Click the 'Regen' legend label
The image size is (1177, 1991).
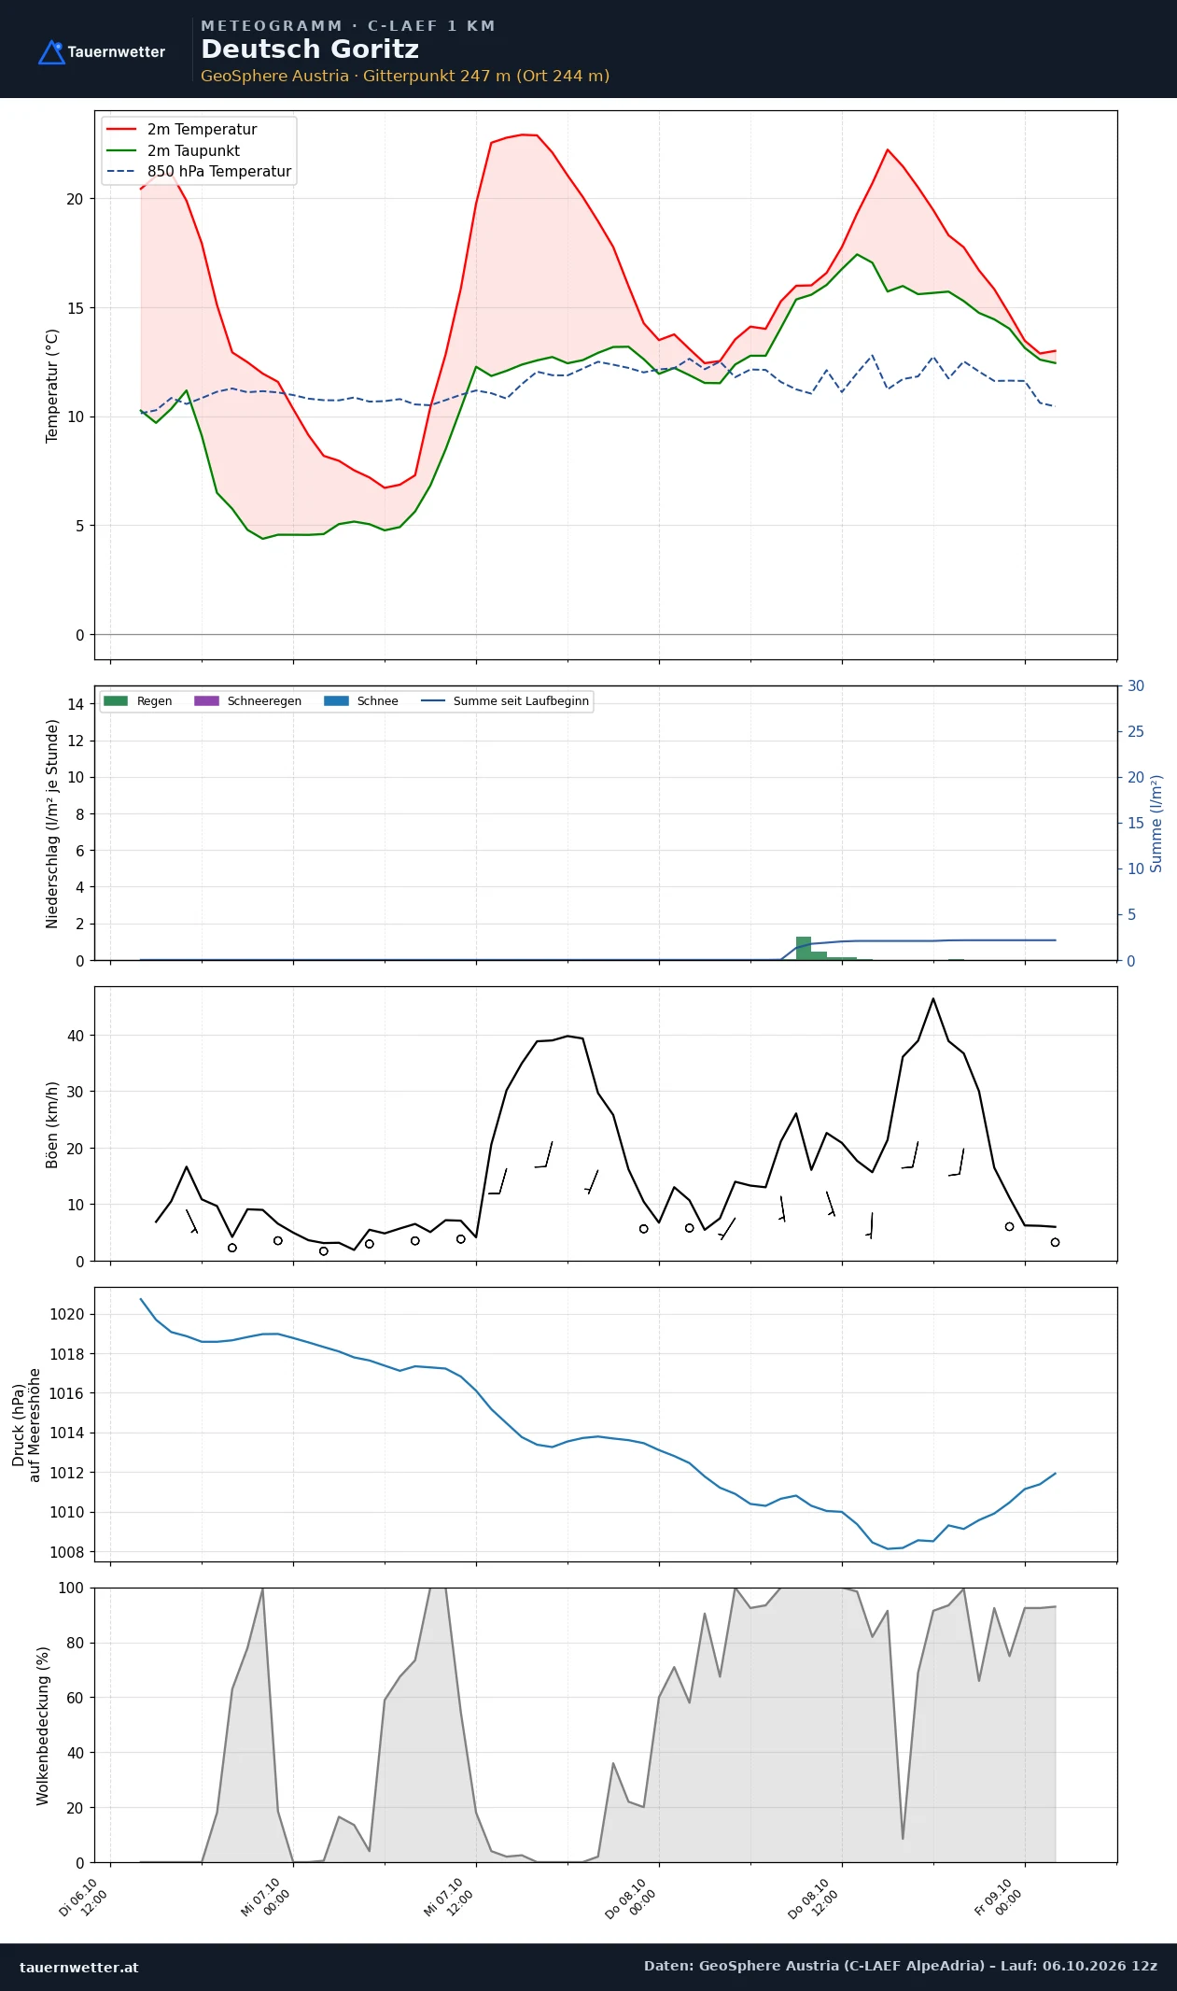154,701
